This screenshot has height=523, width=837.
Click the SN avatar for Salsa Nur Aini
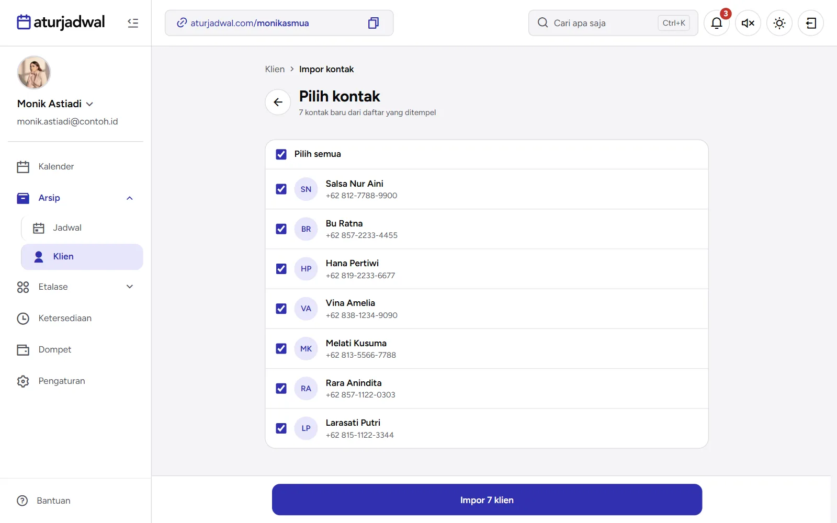306,189
